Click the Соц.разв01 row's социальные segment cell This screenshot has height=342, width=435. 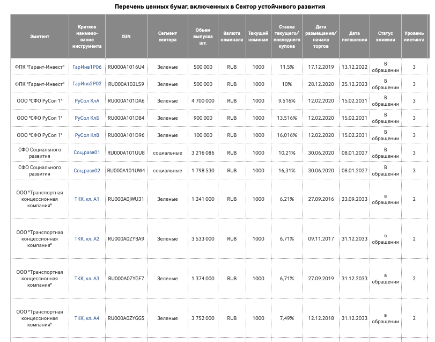(167, 152)
